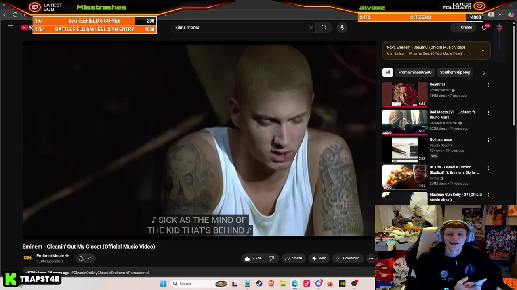Dislike the video with thumbs down

[271, 258]
